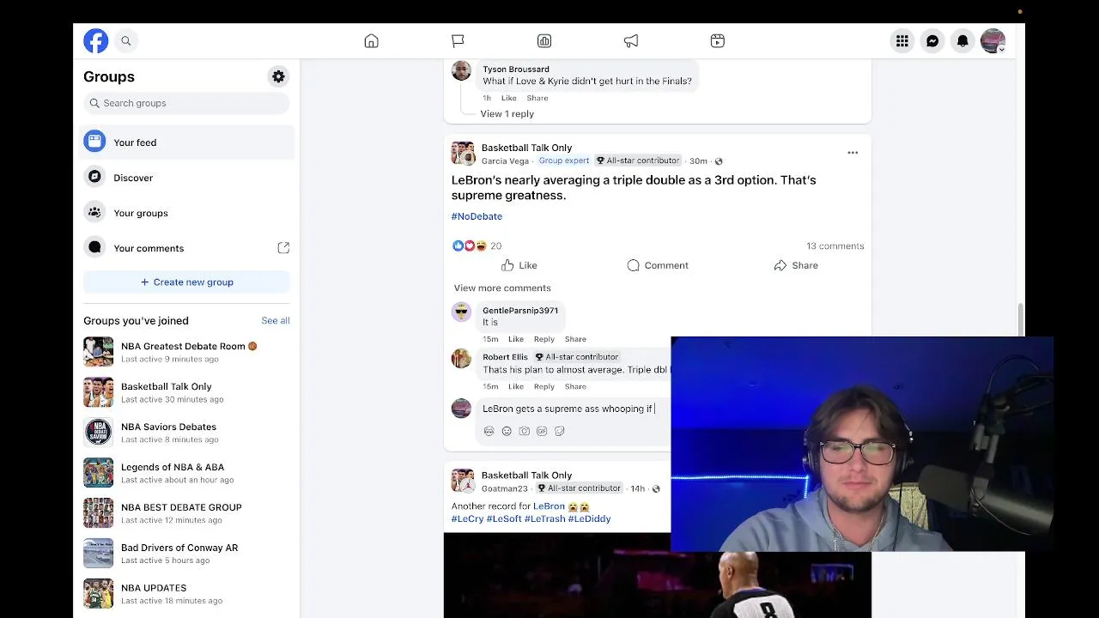1099x618 pixels.
Task: Like the LeBron triple double post
Action: (x=519, y=265)
